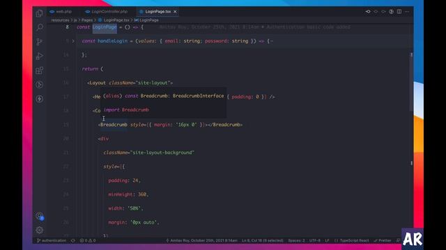The height and width of the screenshot is (250, 446).
Task: Close the LoginPage.tsx tab
Action: (175, 12)
